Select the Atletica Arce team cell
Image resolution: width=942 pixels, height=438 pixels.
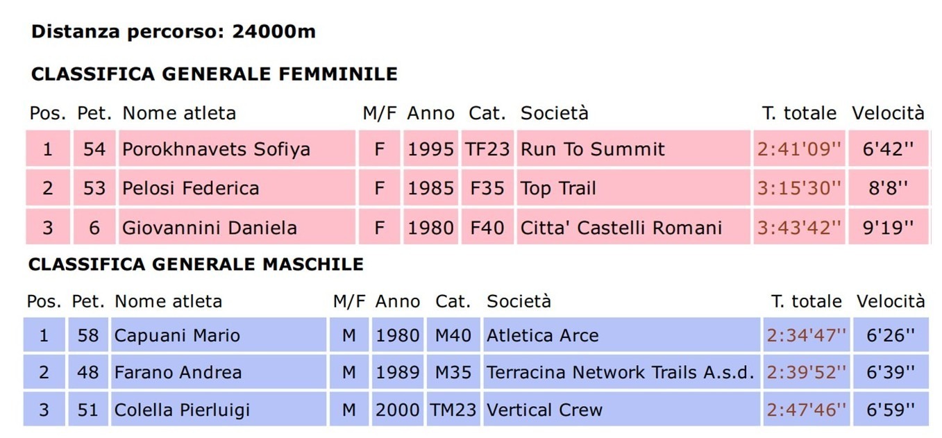(621, 335)
